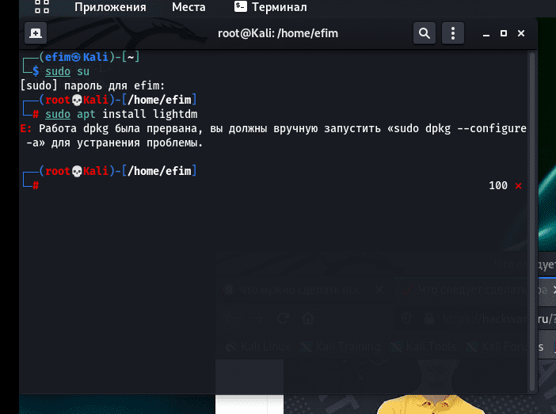Click the 'root@Kali: /home/efim' window title

tap(278, 33)
